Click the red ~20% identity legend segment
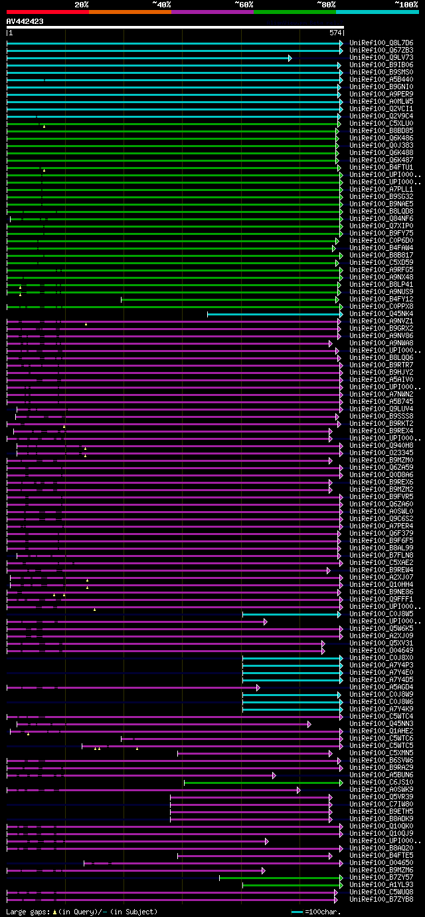 pyautogui.click(x=48, y=12)
